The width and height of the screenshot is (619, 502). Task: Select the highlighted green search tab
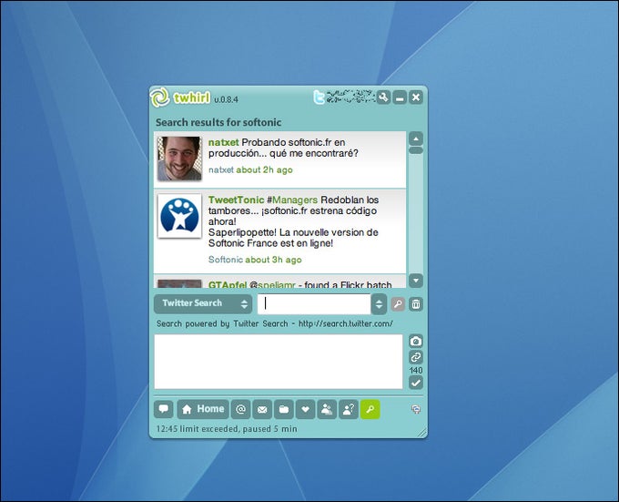click(x=370, y=409)
